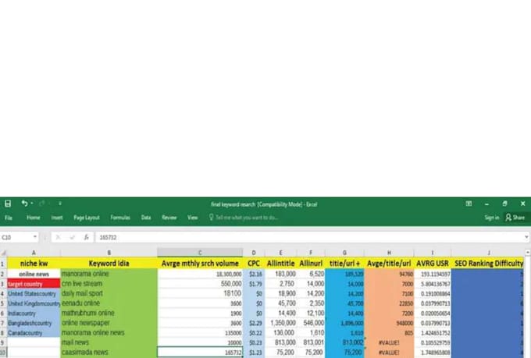The height and width of the screenshot is (358, 531).
Task: Click the $2.29 CPC cell
Action: coord(254,323)
